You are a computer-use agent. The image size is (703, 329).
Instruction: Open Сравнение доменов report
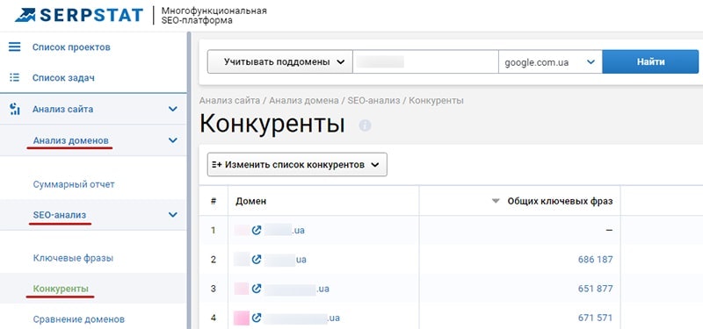tap(79, 319)
